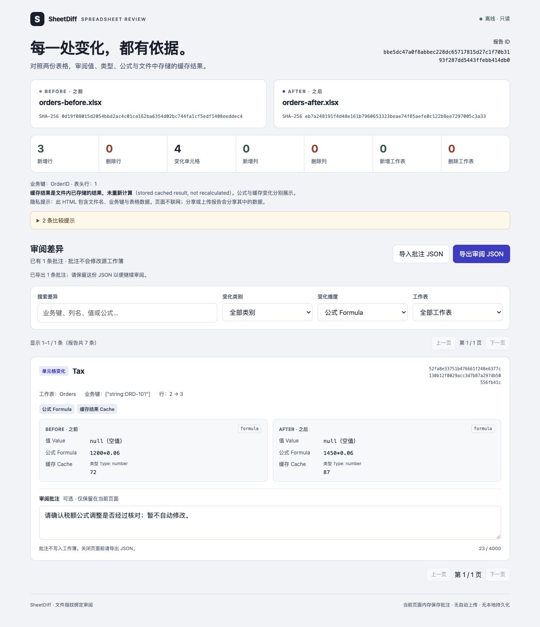Click the 23 / 4000 character counter
Image resolution: width=540 pixels, height=627 pixels.
[490, 548]
